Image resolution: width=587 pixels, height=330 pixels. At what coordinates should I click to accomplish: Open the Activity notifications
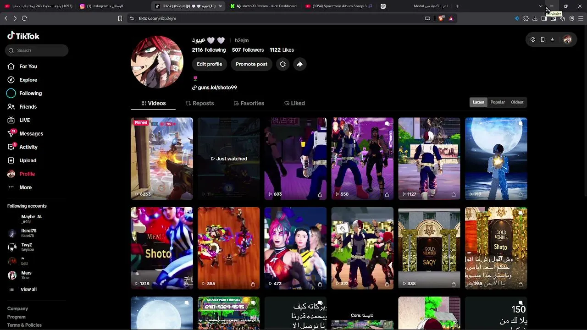pos(22,147)
